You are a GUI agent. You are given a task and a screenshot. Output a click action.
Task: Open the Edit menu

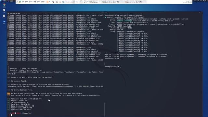point(27,2)
